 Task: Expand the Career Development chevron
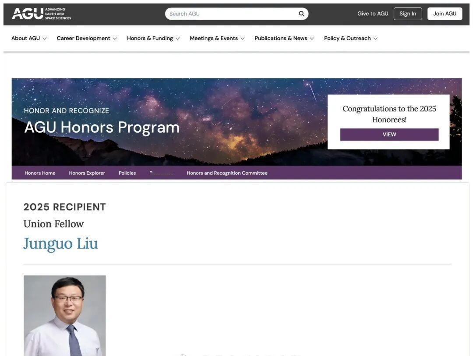point(115,39)
